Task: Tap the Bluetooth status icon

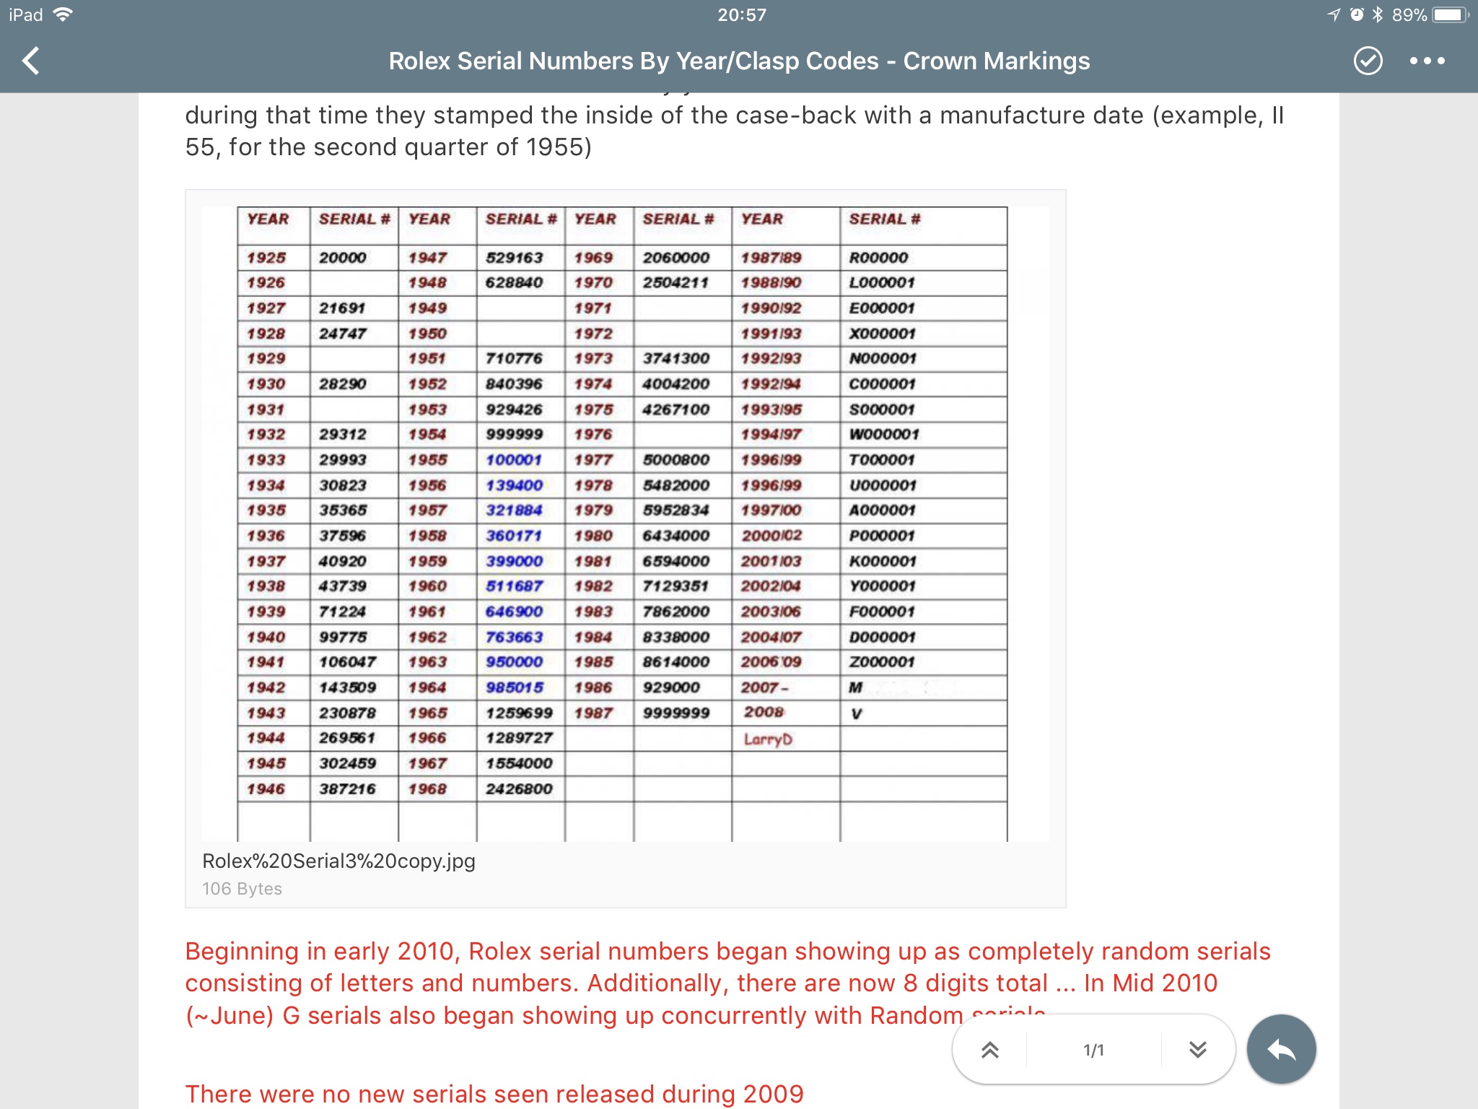Action: click(x=1377, y=14)
